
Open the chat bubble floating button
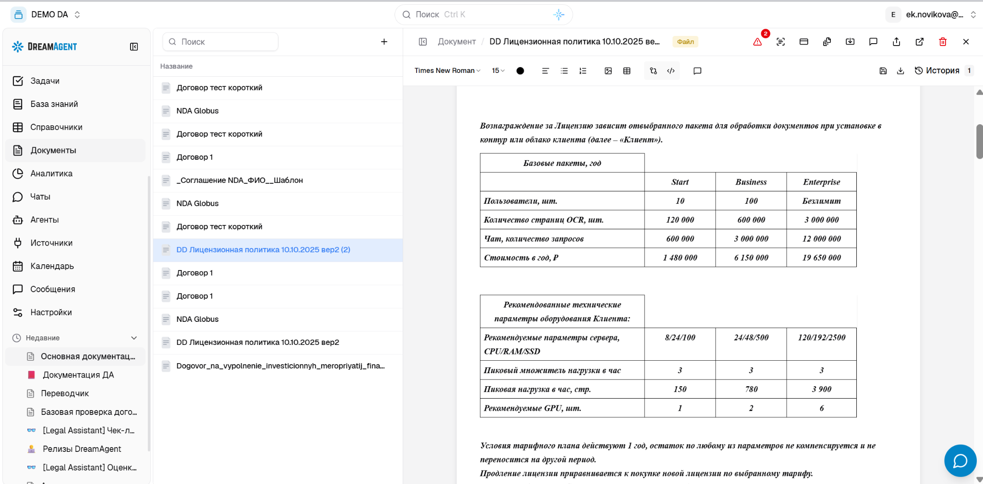pos(960,460)
